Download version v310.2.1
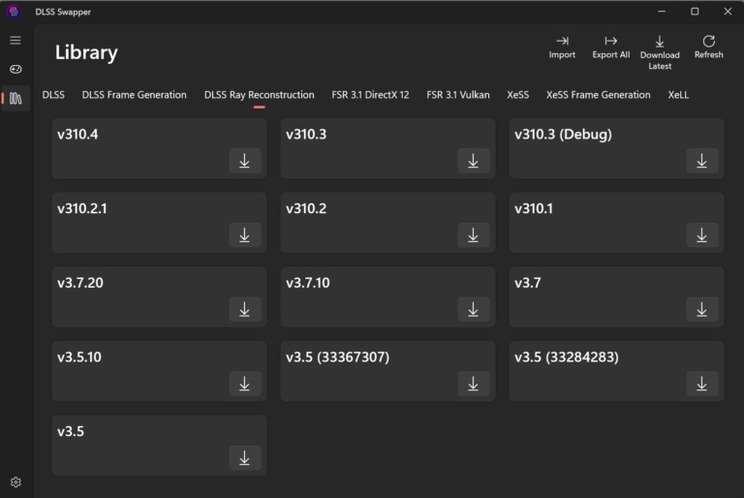744x498 pixels. click(245, 234)
